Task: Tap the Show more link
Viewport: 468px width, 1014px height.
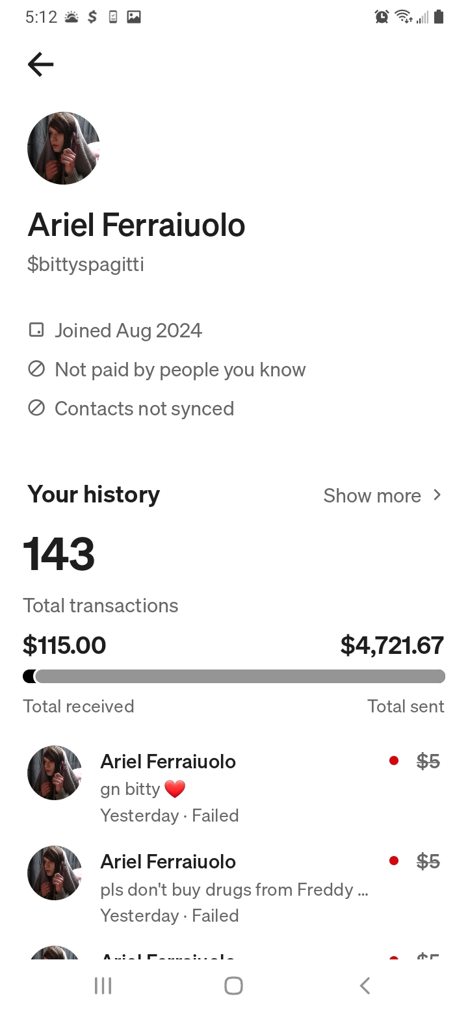Action: coord(372,496)
